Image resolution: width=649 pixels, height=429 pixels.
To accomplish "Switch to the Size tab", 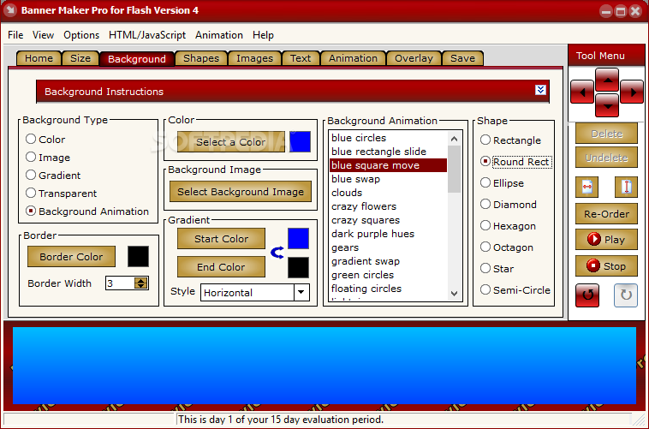I will (x=80, y=58).
